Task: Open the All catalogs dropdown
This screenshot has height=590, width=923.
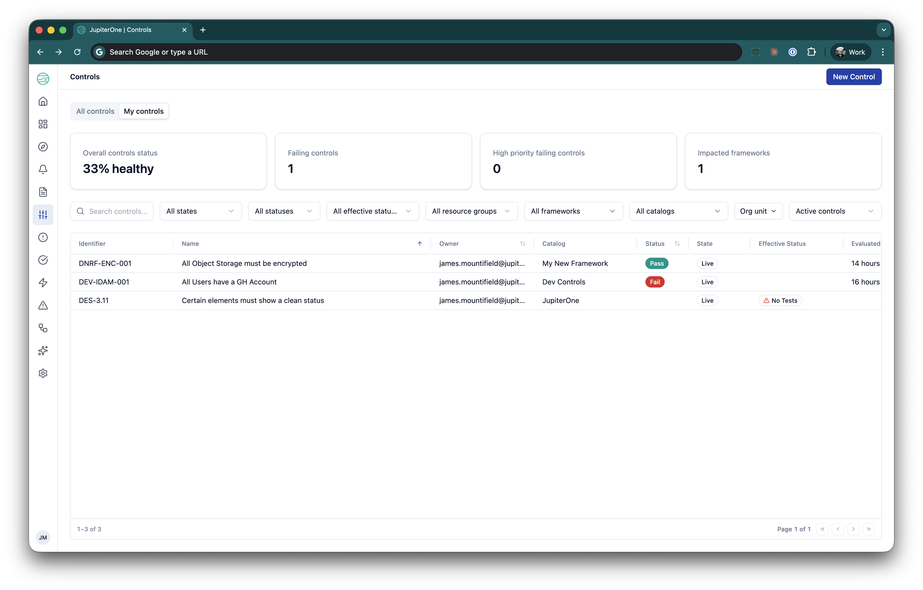Action: [678, 211]
